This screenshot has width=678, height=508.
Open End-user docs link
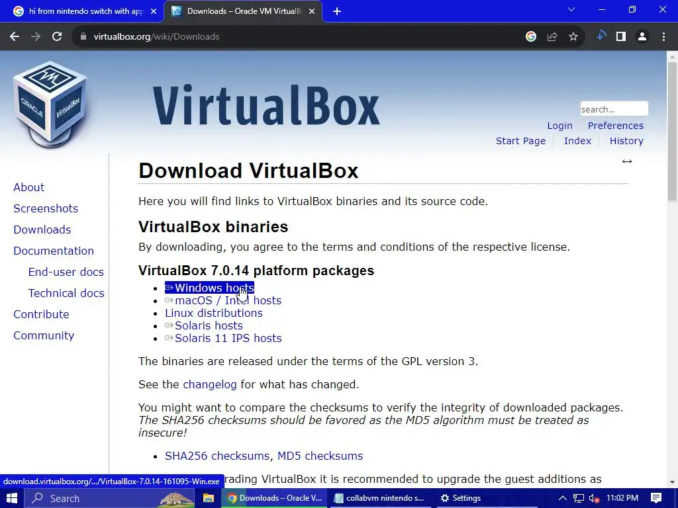pyautogui.click(x=66, y=272)
